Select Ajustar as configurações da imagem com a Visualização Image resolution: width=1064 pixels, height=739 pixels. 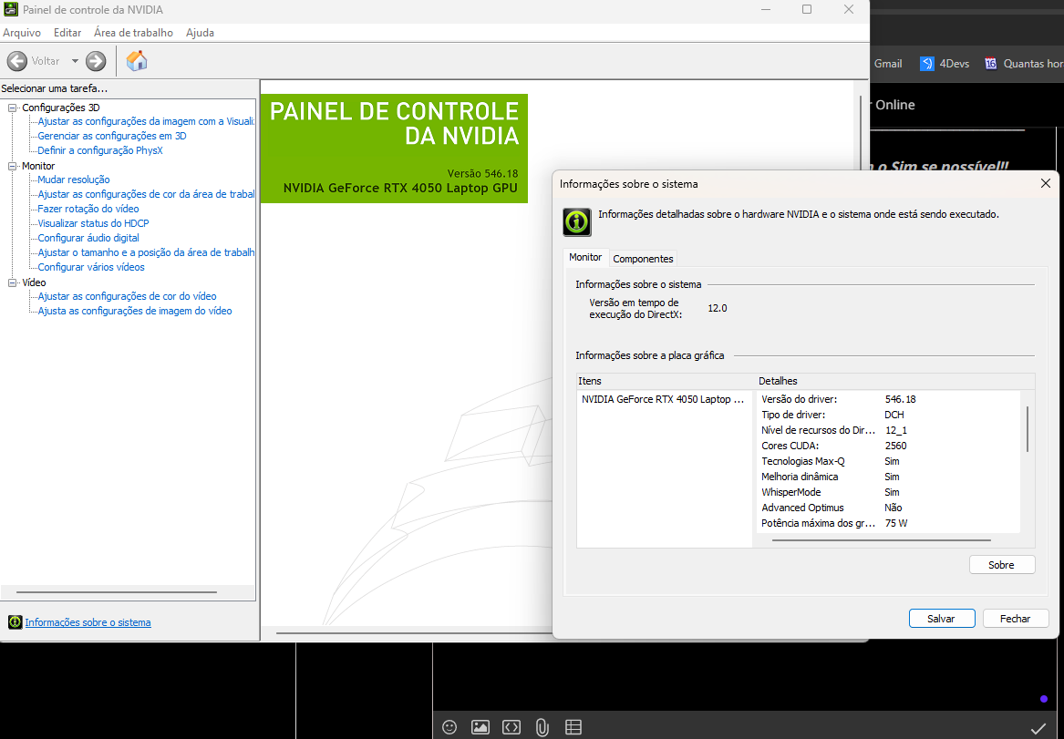pyautogui.click(x=146, y=121)
